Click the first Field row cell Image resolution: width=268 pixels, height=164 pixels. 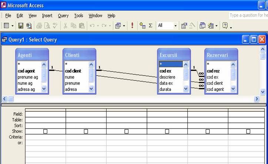coord(45,114)
